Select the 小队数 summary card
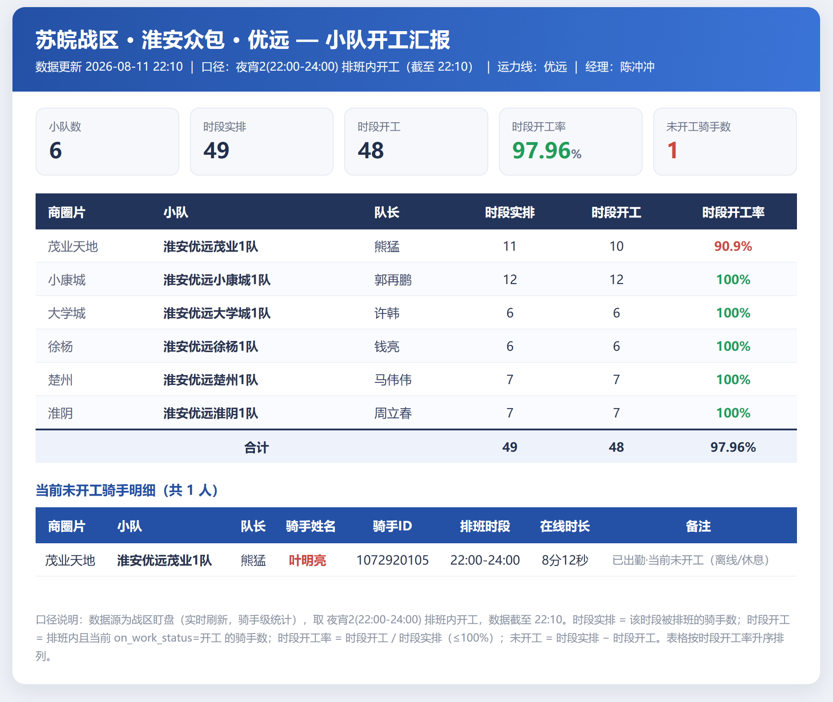Image resolution: width=833 pixels, height=702 pixels. pos(107,141)
